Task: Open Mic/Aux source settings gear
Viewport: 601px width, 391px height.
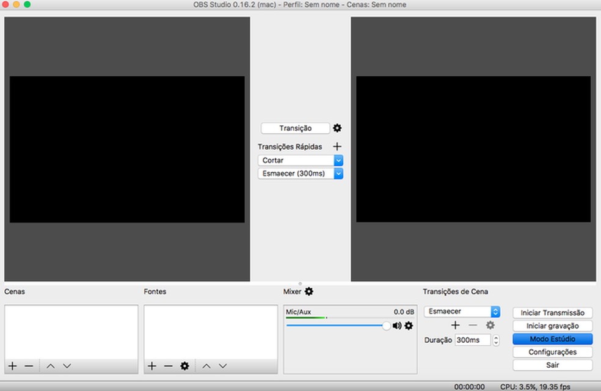Action: click(x=409, y=326)
